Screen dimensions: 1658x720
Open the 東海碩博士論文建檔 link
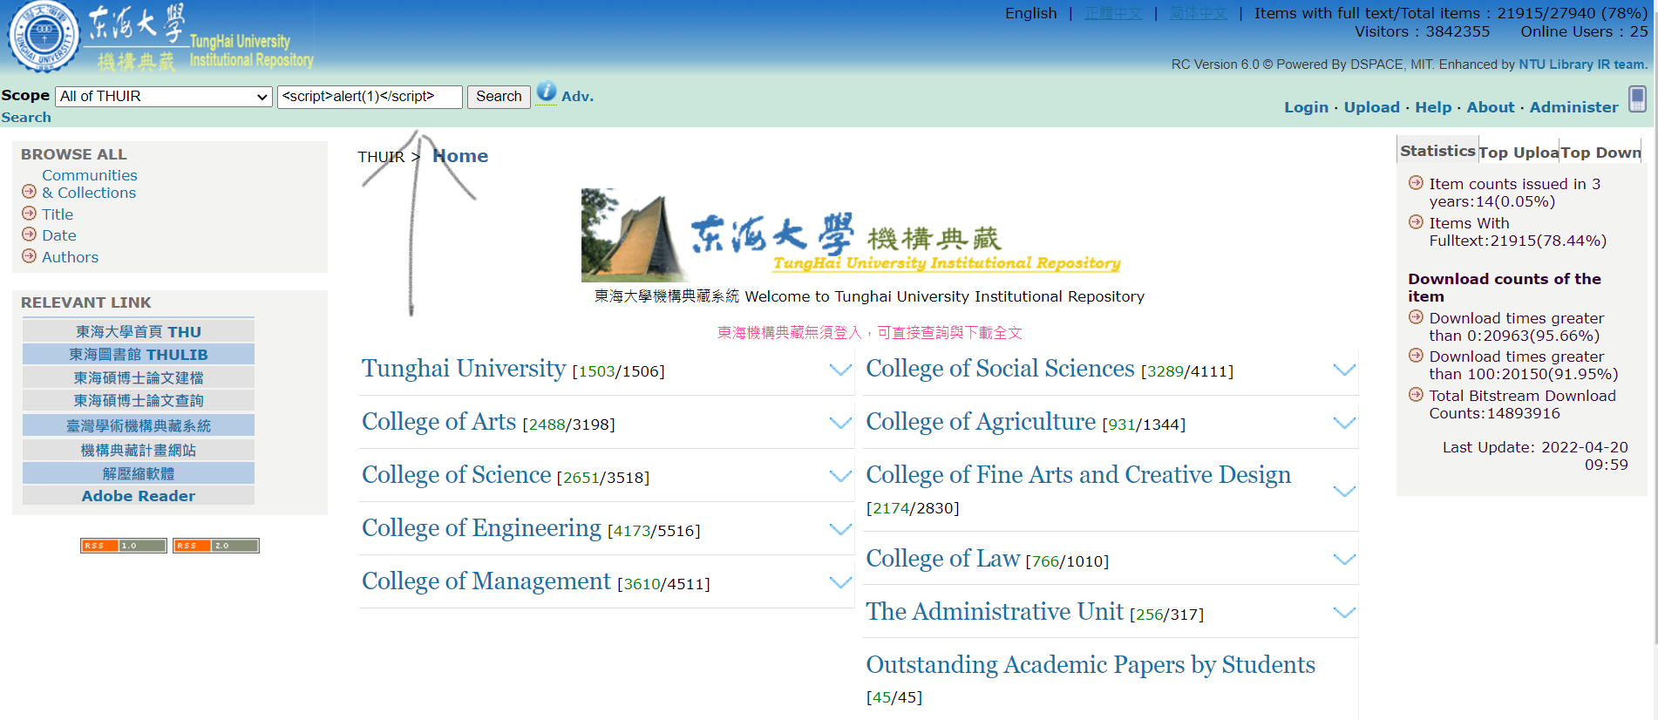click(x=139, y=377)
